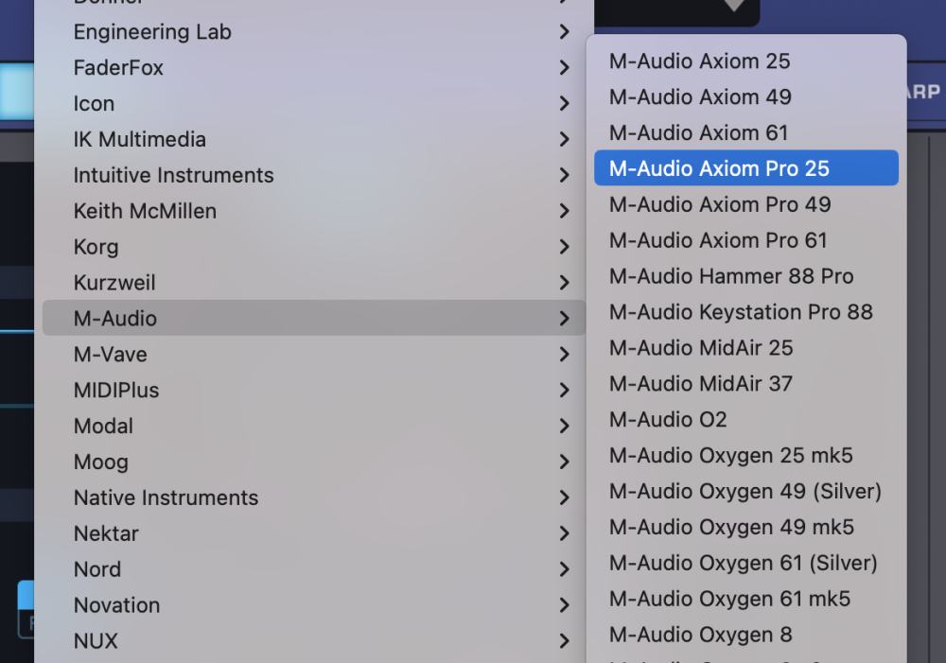Screen dimensions: 946x663
Task: Select M-Audio Oxygen 61 mk5
Action: 729,599
